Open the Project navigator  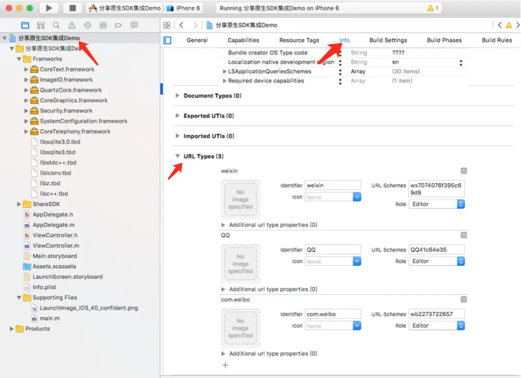tap(25, 25)
